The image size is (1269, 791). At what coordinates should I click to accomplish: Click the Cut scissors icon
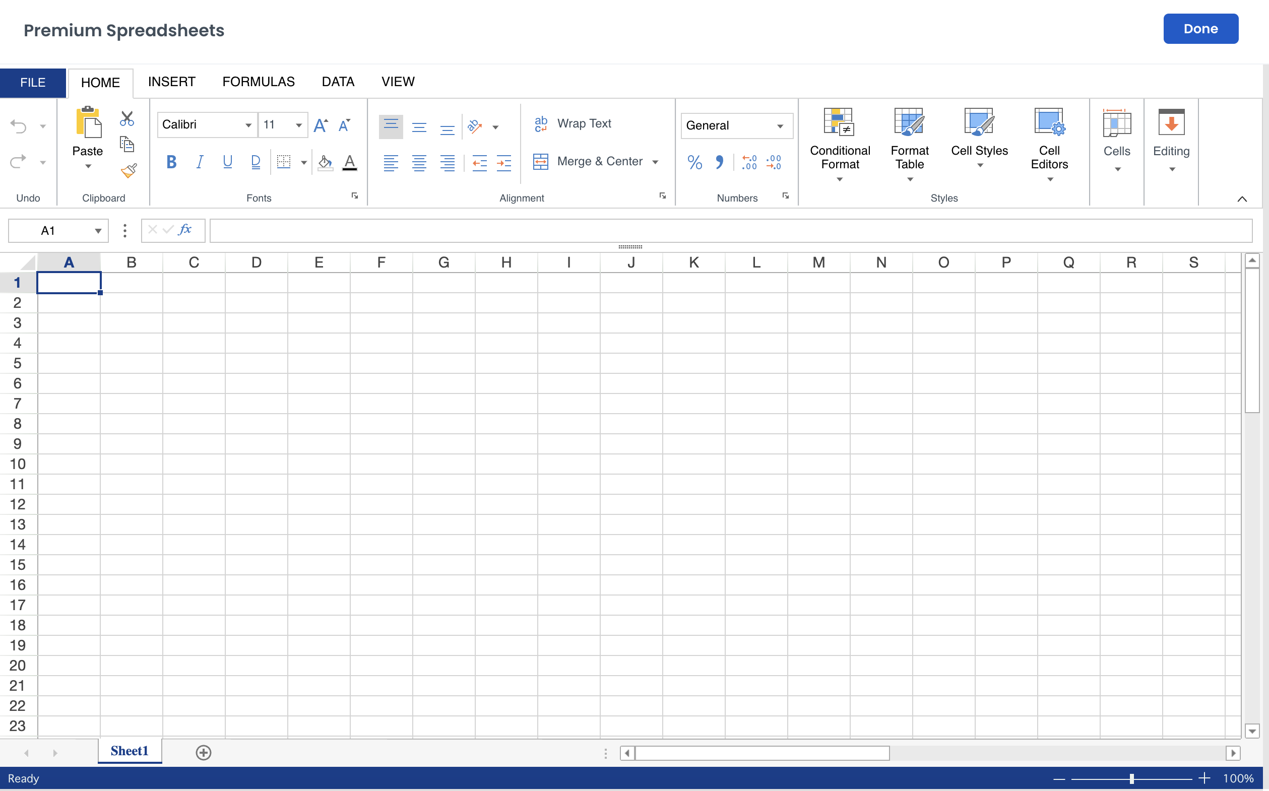pyautogui.click(x=126, y=118)
